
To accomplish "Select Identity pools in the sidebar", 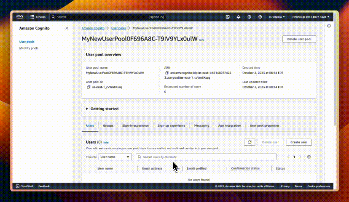I will (x=29, y=48).
